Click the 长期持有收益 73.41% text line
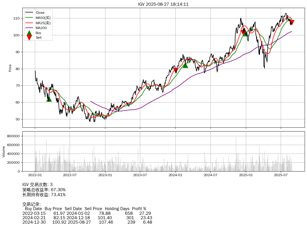Image resolution: width=307 pixels, height=227 pixels. (x=44, y=195)
